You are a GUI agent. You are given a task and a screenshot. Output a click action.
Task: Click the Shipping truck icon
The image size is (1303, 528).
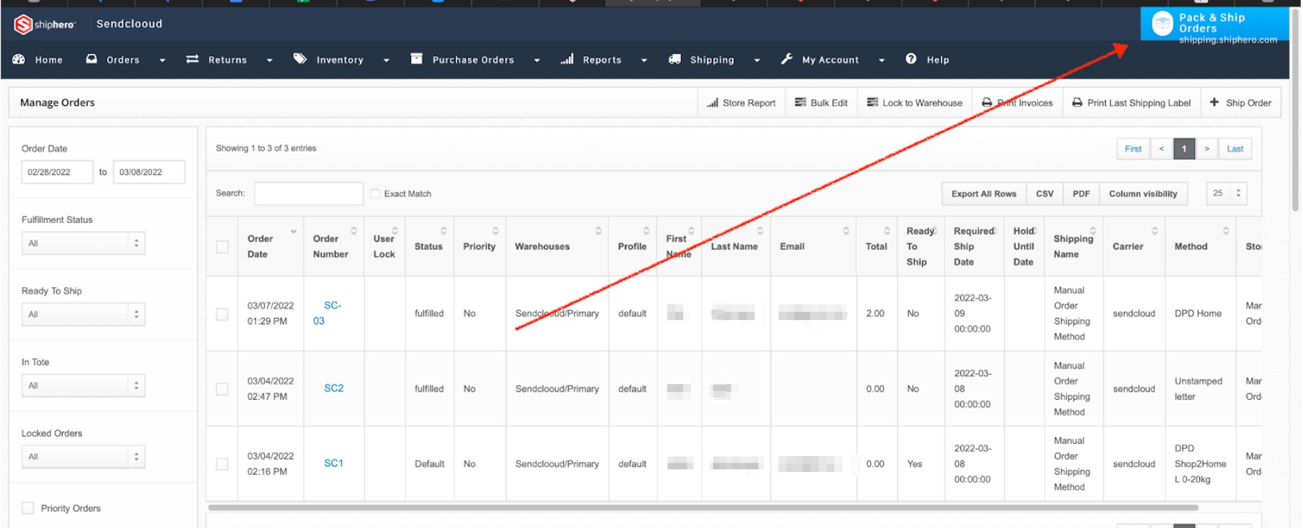[675, 59]
